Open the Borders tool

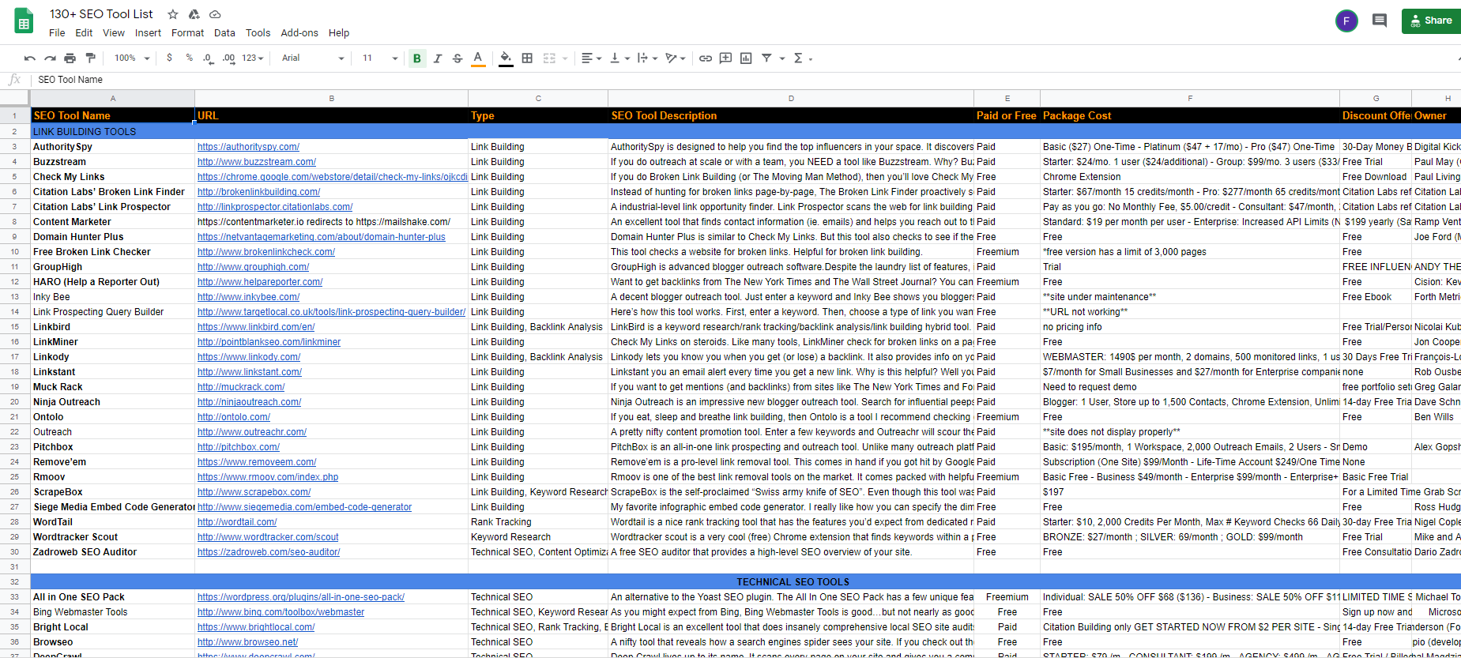527,58
